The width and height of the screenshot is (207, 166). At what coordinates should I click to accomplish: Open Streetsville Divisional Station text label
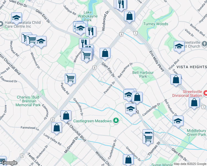[x=187, y=94]
